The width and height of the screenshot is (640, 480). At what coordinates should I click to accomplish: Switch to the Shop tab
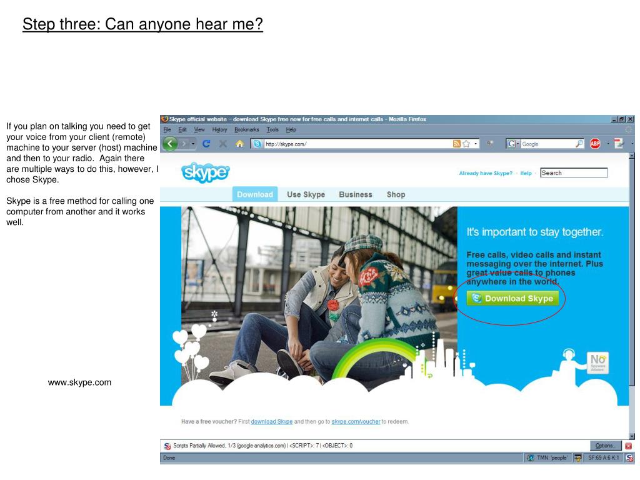[396, 194]
